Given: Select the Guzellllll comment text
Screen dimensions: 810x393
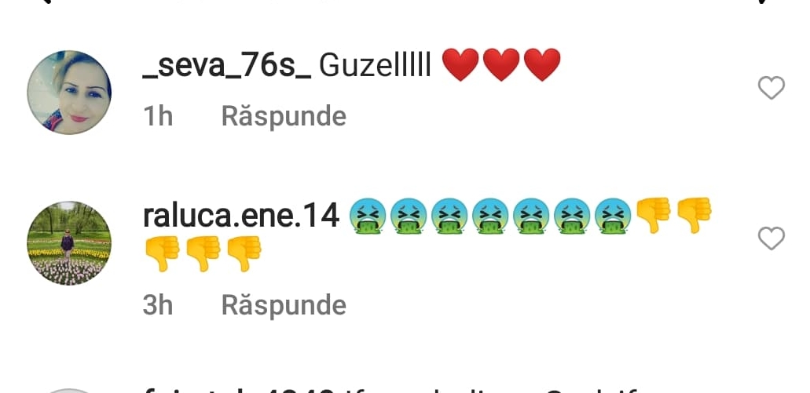Looking at the screenshot, I should click(375, 66).
